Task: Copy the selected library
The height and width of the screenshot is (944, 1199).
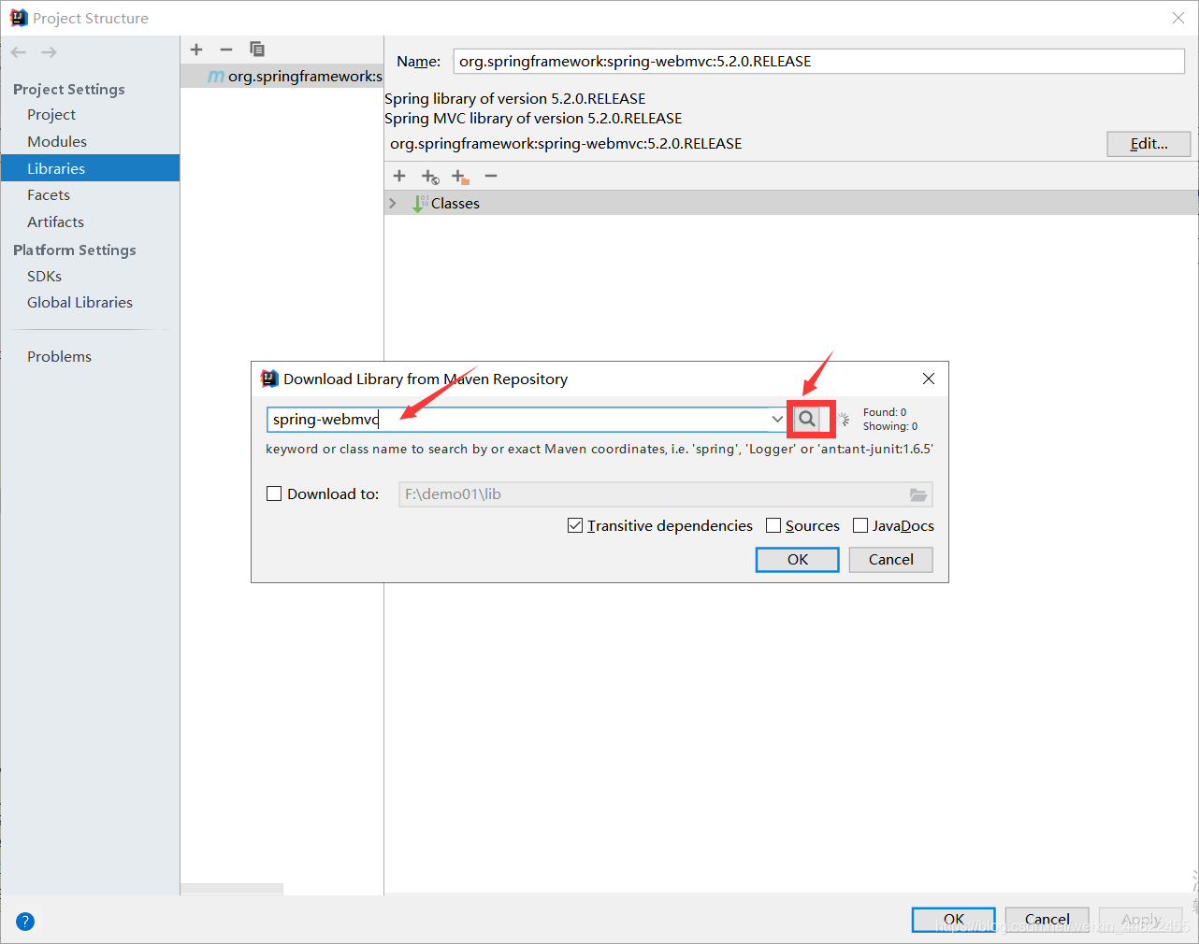Action: coord(257,50)
